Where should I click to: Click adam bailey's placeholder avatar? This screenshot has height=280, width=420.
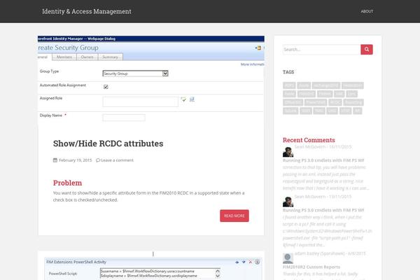tap(288, 258)
